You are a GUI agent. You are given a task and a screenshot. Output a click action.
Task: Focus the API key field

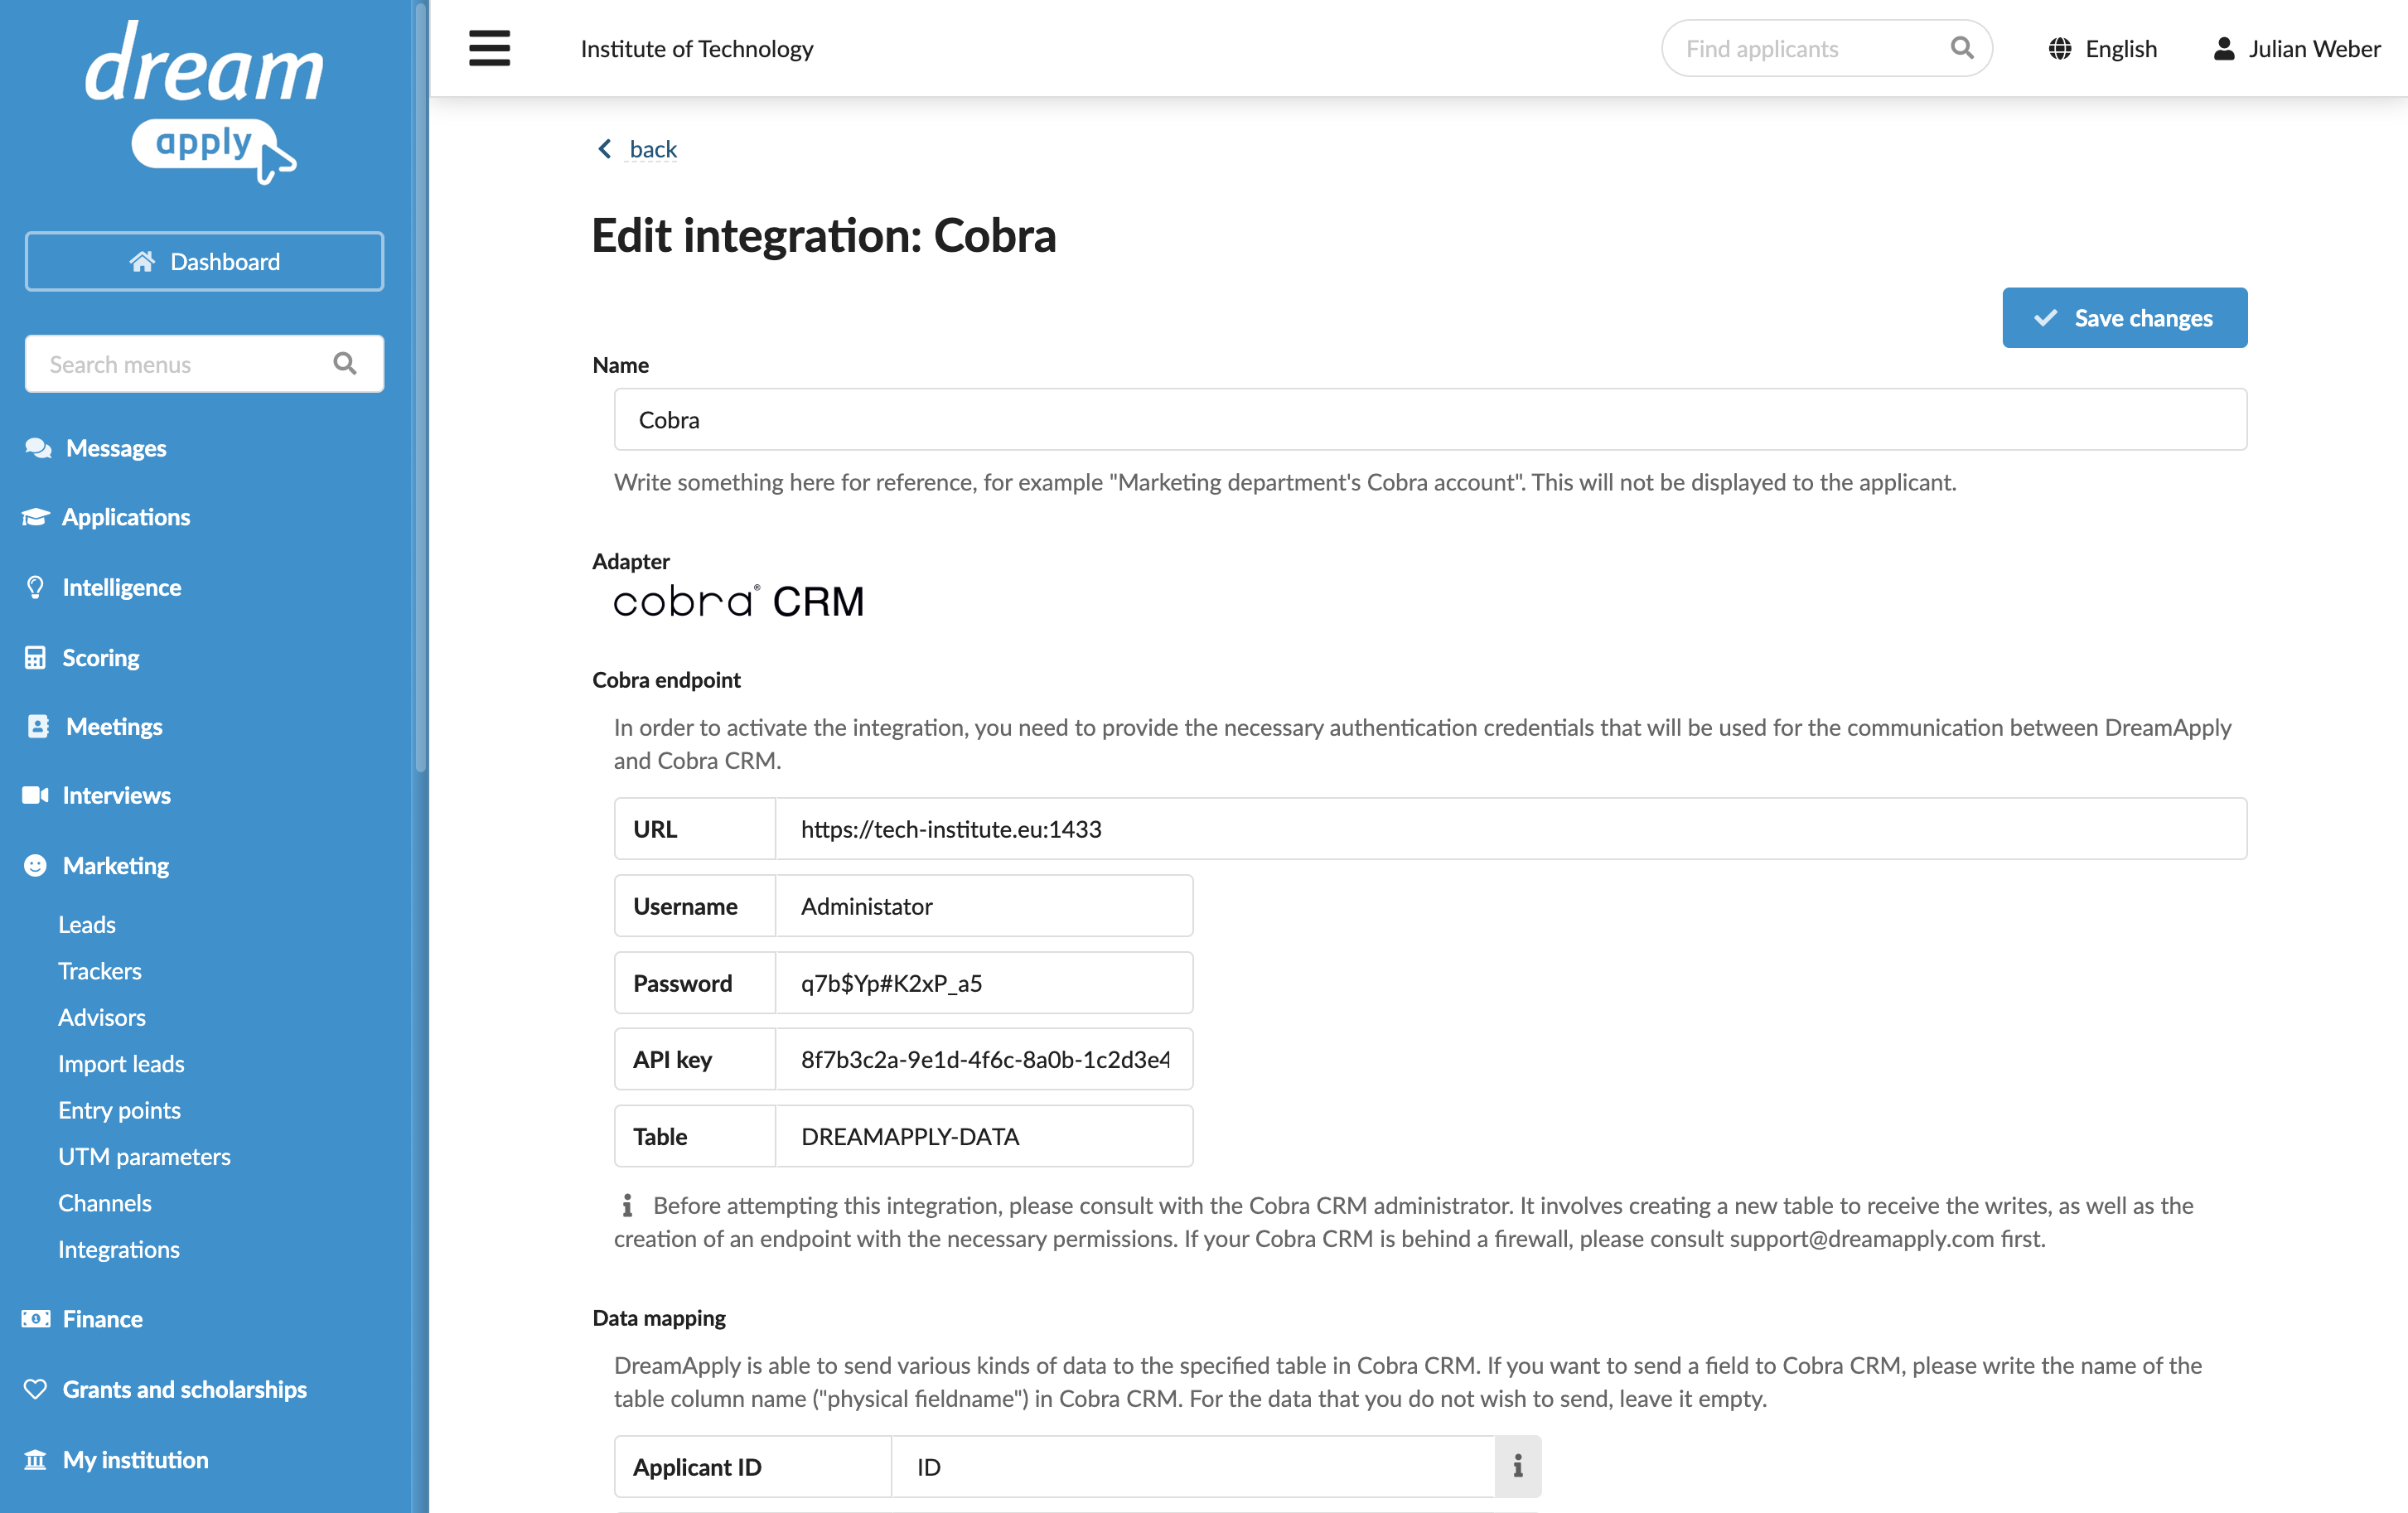(x=984, y=1059)
